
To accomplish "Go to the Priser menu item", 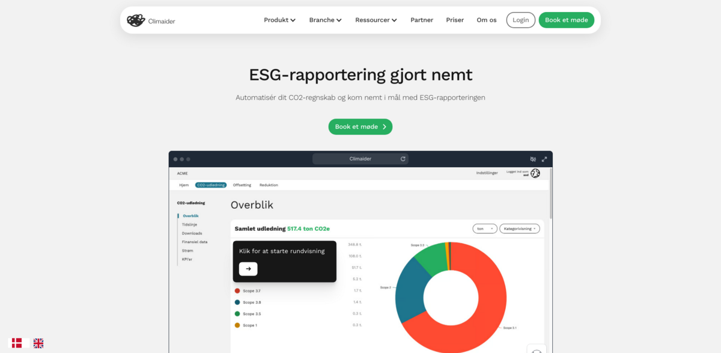I will point(455,20).
